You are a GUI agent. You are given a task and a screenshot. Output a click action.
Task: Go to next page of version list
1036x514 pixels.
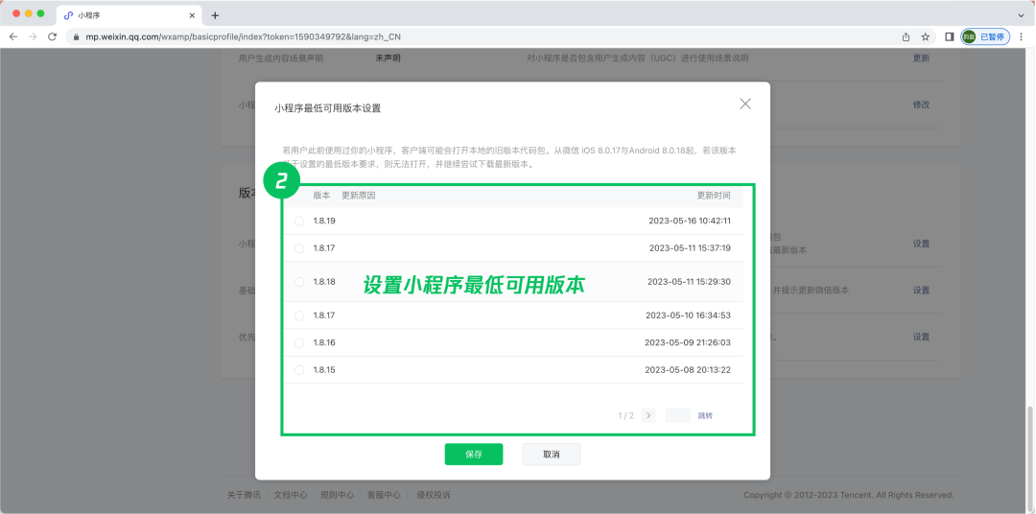click(x=648, y=415)
